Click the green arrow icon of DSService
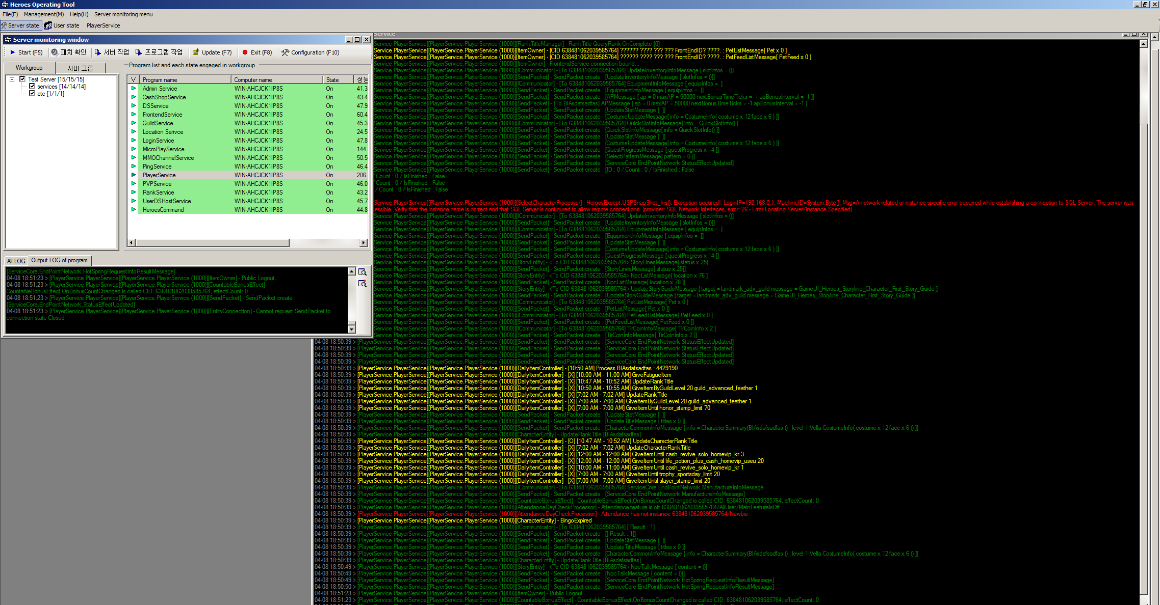Viewport: 1160px width, 605px height. pyautogui.click(x=134, y=106)
